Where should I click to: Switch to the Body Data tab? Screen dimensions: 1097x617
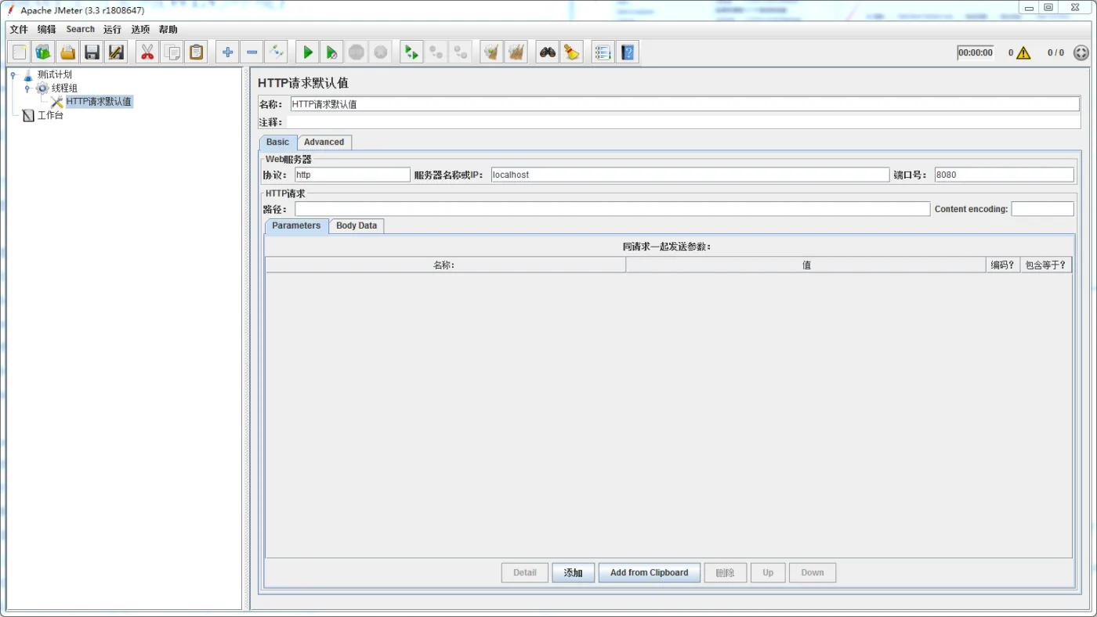(x=357, y=226)
